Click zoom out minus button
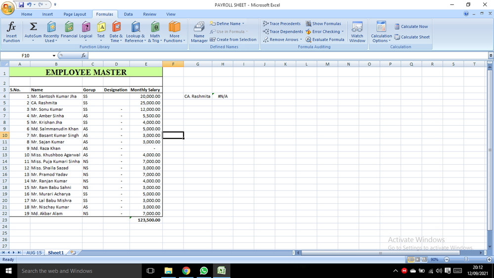The width and height of the screenshot is (494, 278). 447,259
